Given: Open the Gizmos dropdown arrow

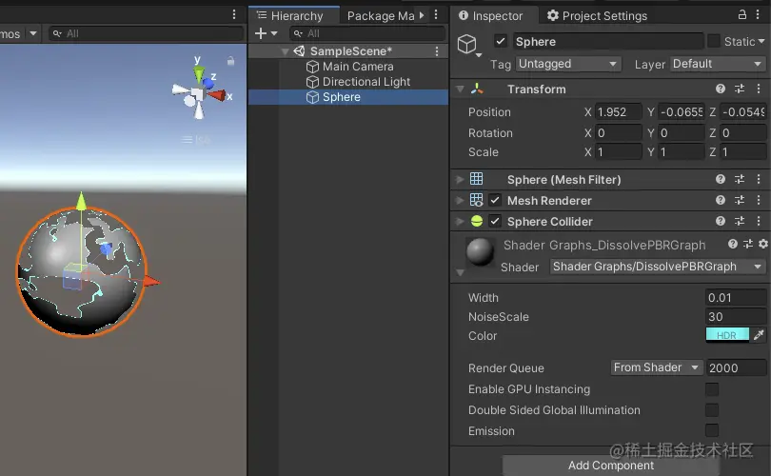Looking at the screenshot, I should pos(33,34).
